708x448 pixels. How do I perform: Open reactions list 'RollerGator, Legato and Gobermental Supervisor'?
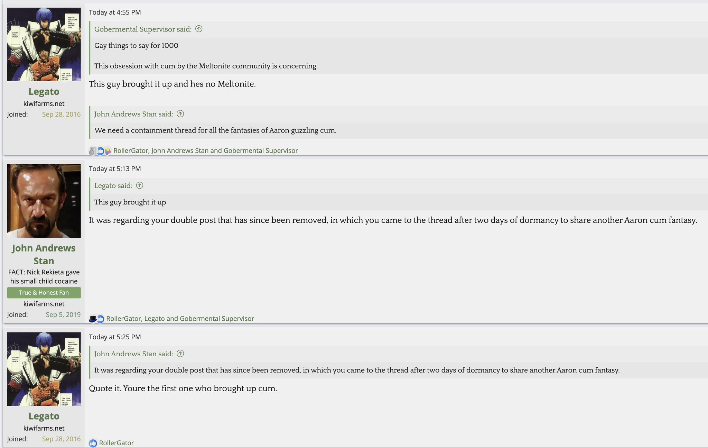pyautogui.click(x=180, y=319)
